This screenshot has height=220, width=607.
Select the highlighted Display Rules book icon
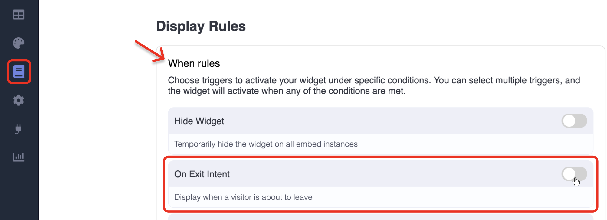[x=19, y=71]
